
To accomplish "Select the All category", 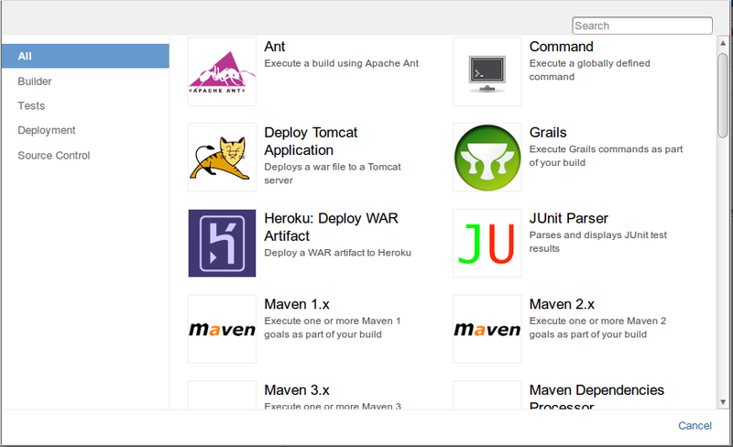I will pyautogui.click(x=85, y=56).
